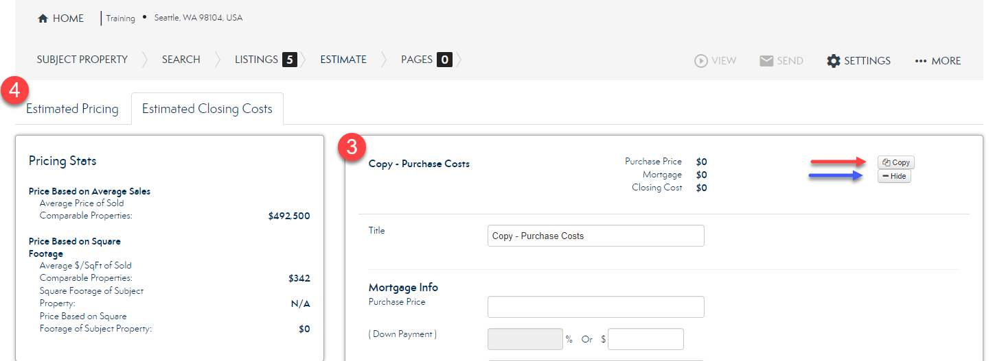Click the Pages count badge 0
Screen dimensions: 993x361
pos(445,60)
